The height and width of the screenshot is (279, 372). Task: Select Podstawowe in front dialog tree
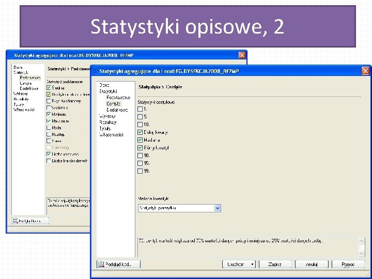[118, 98]
